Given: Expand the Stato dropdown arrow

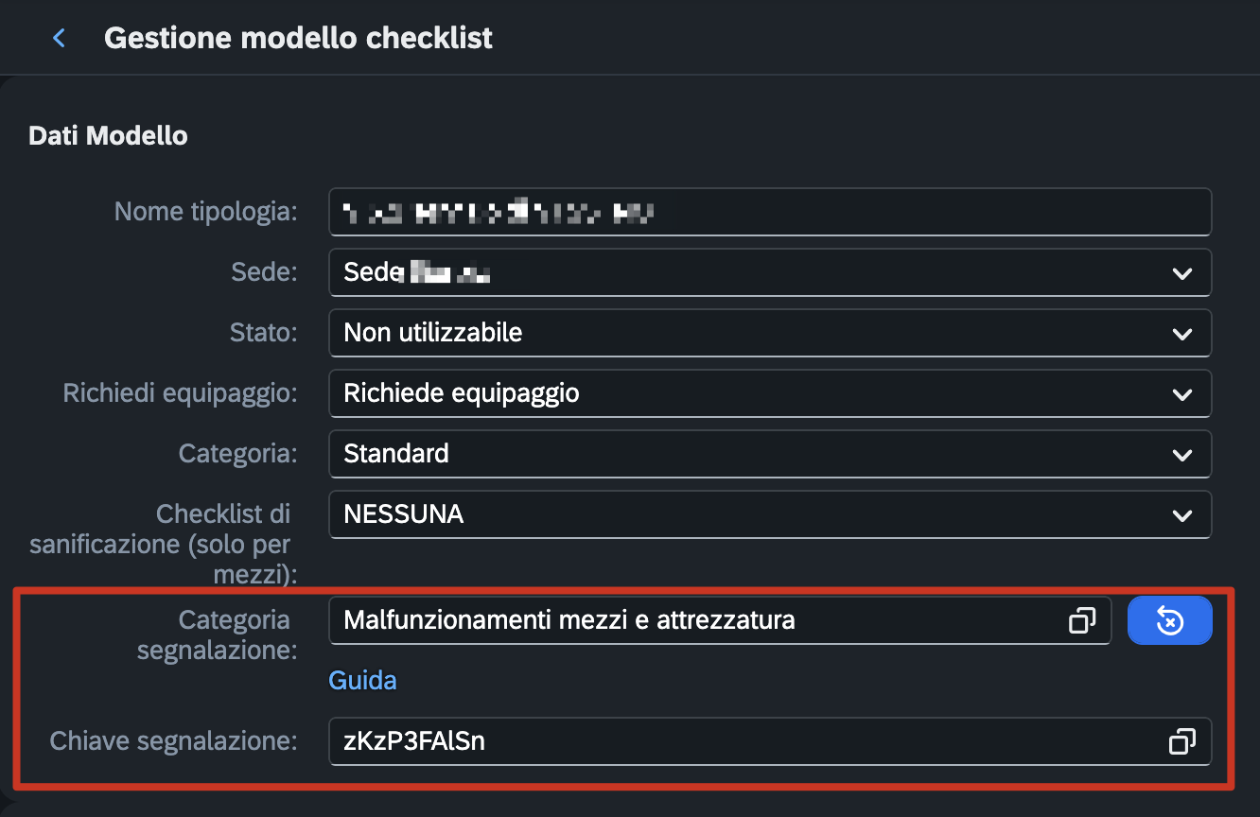Looking at the screenshot, I should [1181, 333].
